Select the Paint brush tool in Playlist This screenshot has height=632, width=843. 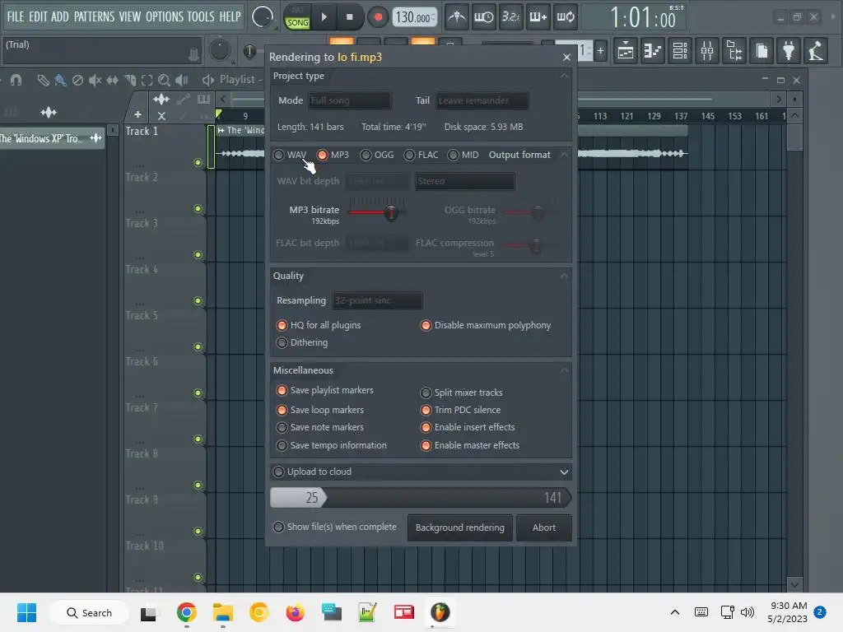60,80
